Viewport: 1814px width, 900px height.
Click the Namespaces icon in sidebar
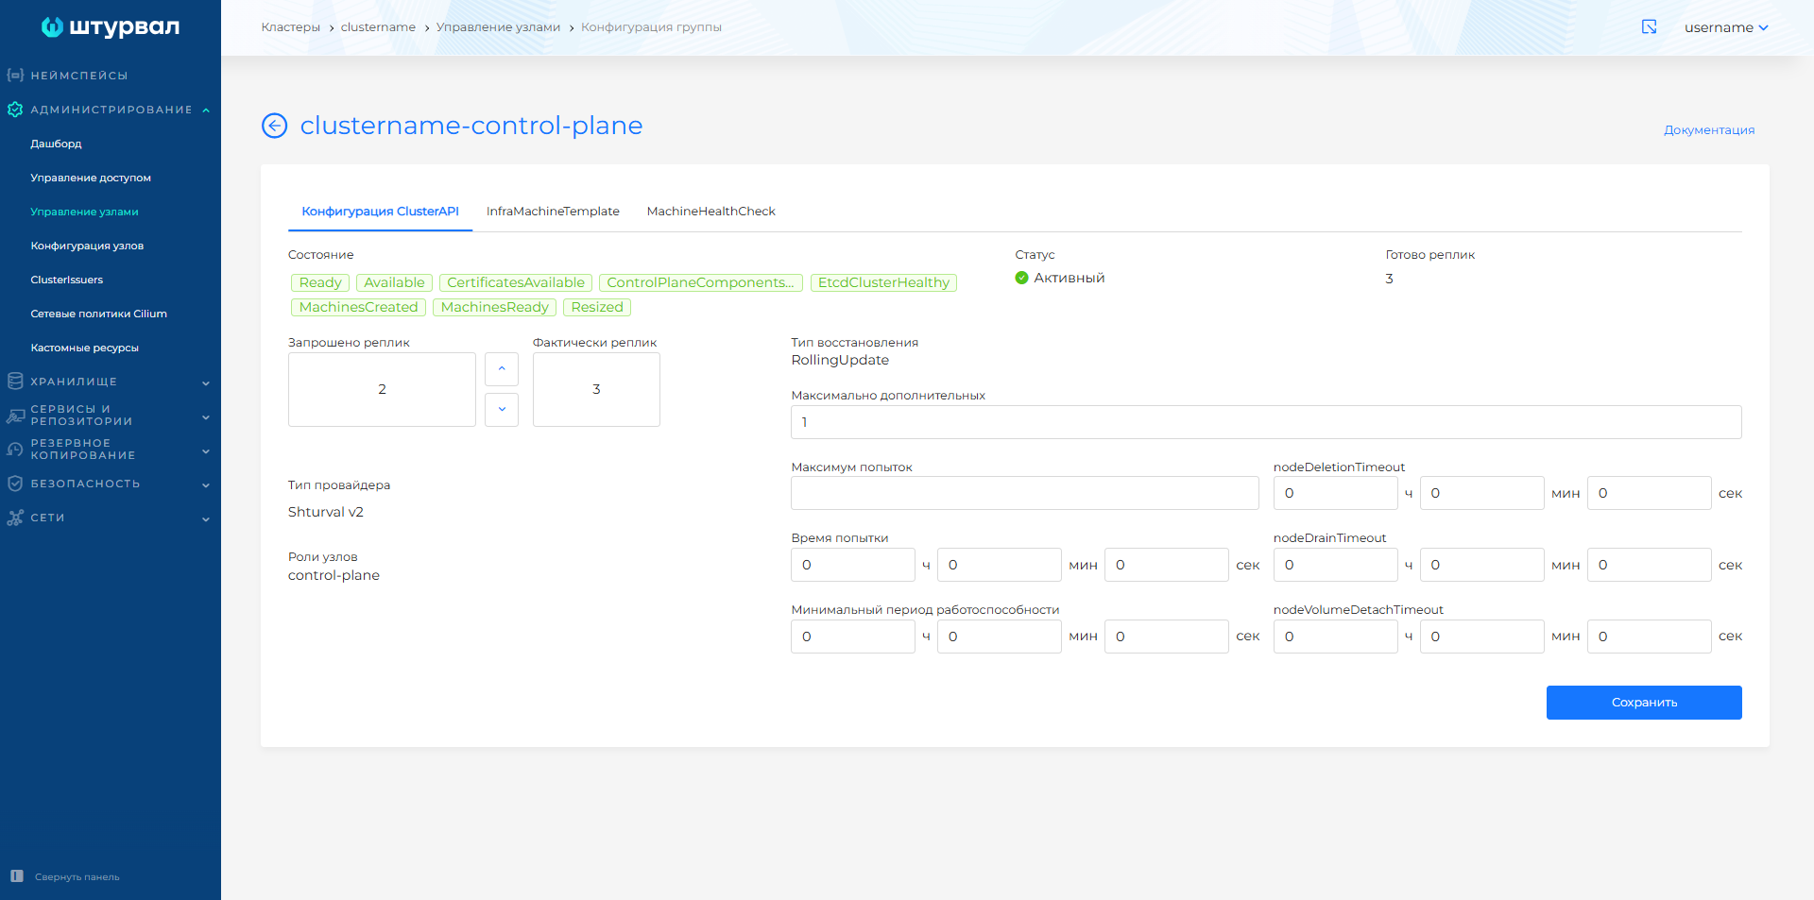click(15, 76)
